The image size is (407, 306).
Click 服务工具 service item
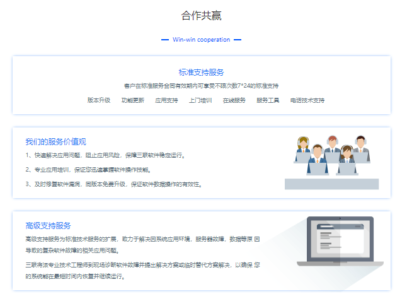tap(268, 100)
